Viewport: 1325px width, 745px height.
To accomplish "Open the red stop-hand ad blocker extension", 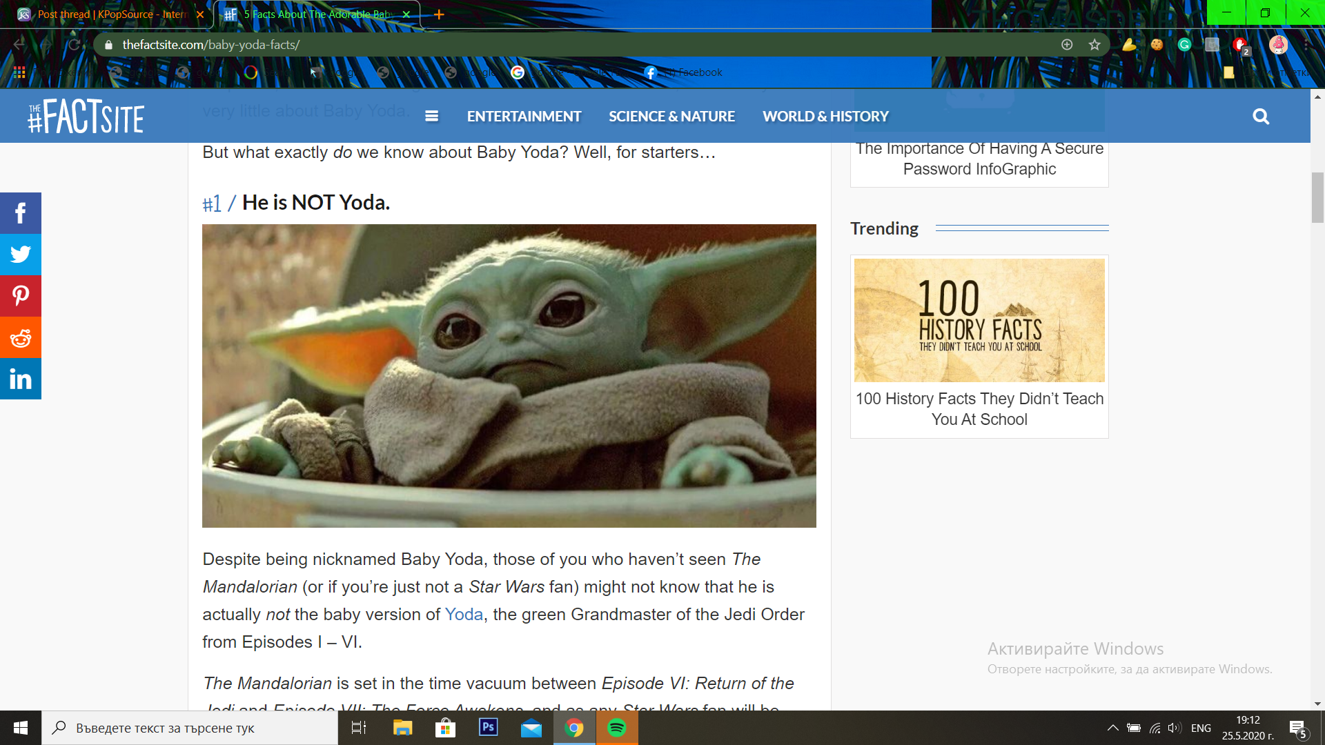I will [x=1241, y=46].
